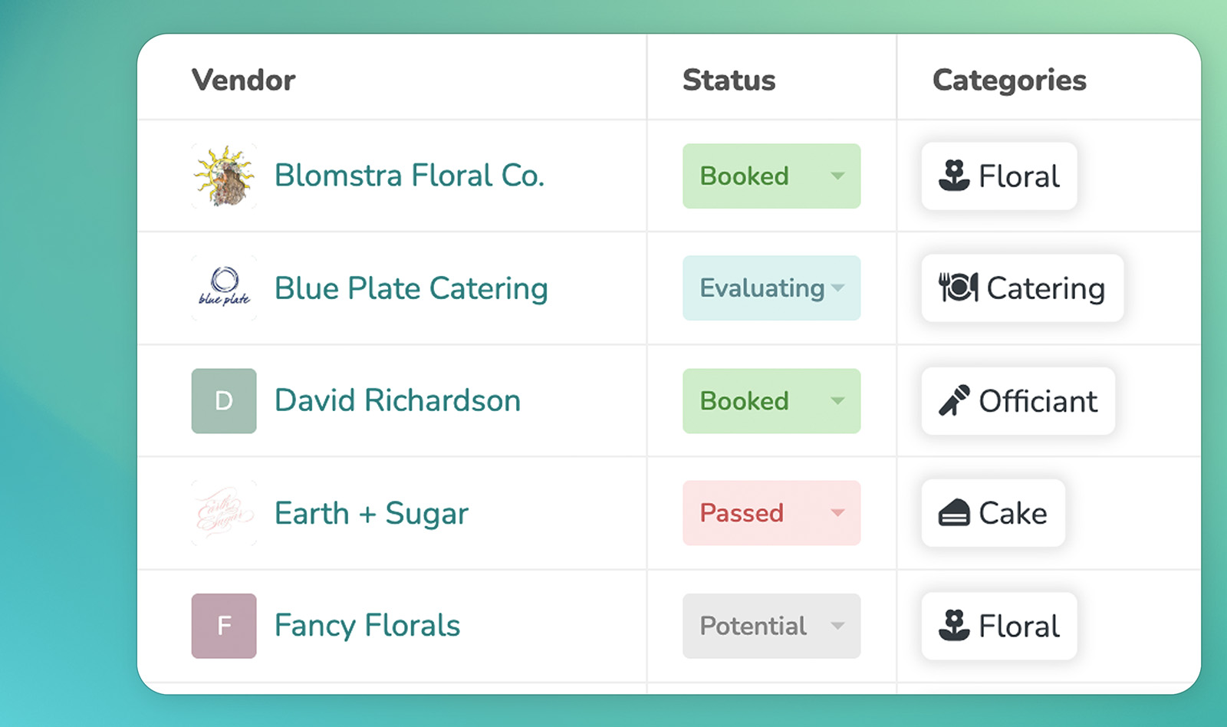Click the plate and utensils Catering icon
The height and width of the screenshot is (727, 1227).
coord(959,288)
